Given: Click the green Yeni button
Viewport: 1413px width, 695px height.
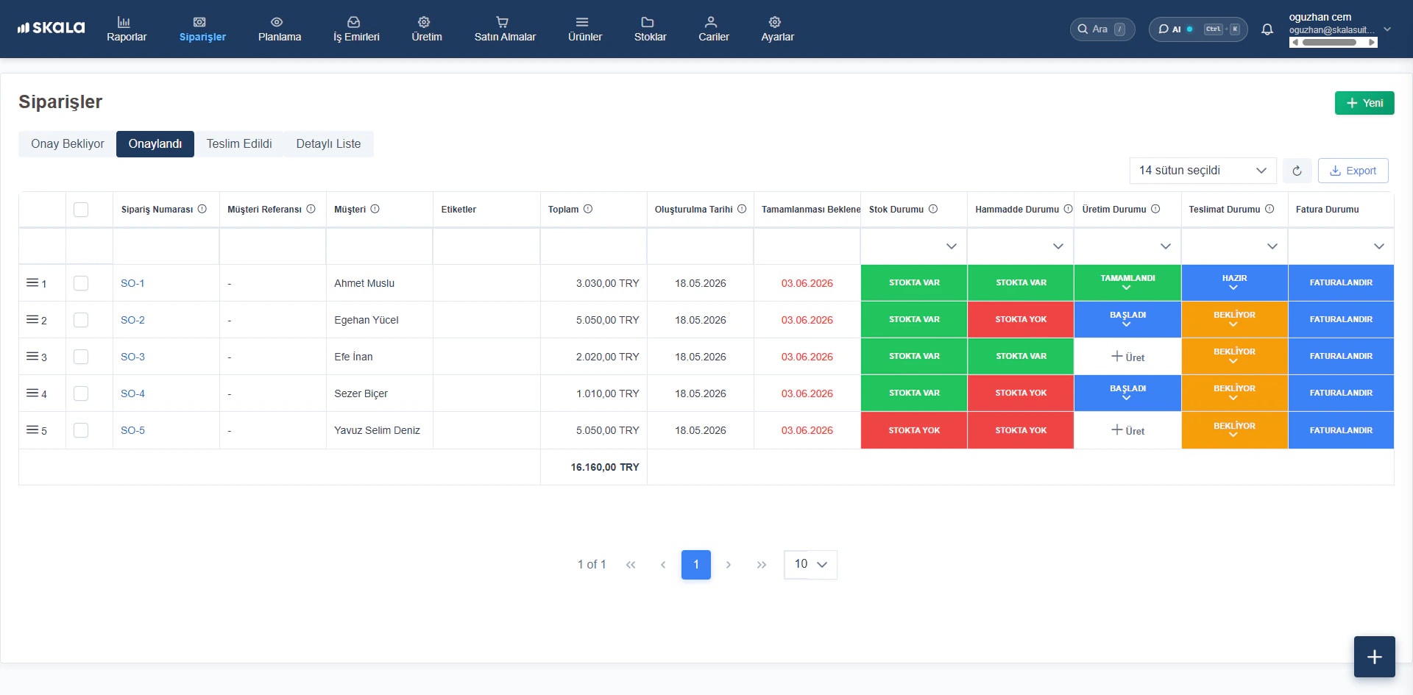Looking at the screenshot, I should [x=1364, y=103].
